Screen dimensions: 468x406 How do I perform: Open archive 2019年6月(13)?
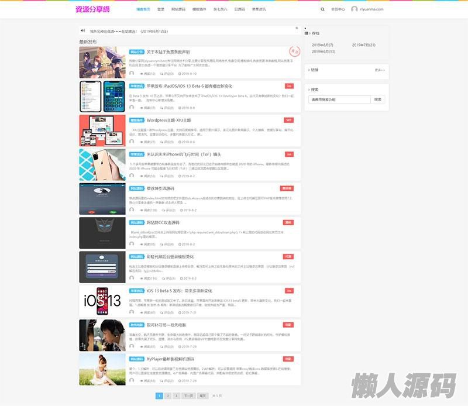coord(324,51)
